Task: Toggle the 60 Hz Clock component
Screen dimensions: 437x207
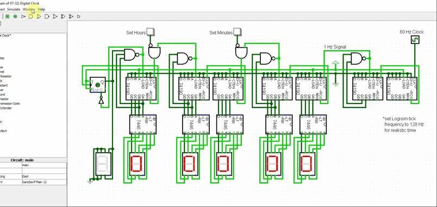Action: [x=415, y=40]
